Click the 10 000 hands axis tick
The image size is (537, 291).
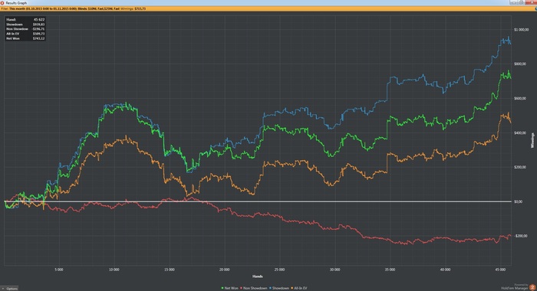114,270
